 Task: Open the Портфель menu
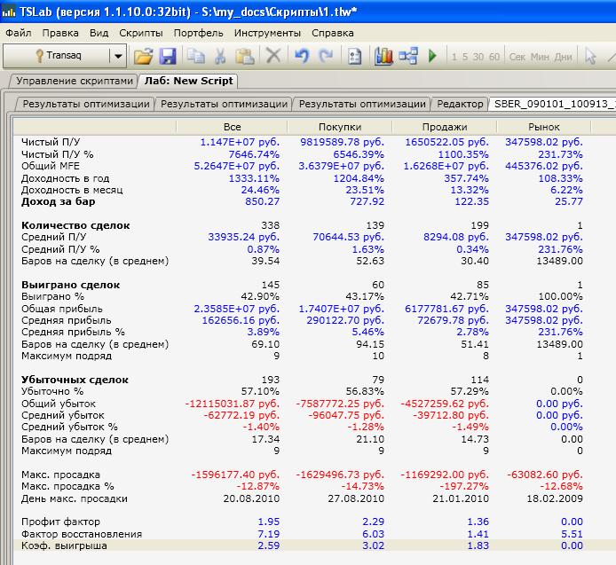199,33
